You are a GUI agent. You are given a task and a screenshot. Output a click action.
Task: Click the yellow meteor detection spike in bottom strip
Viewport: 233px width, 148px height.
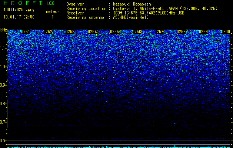71,146
